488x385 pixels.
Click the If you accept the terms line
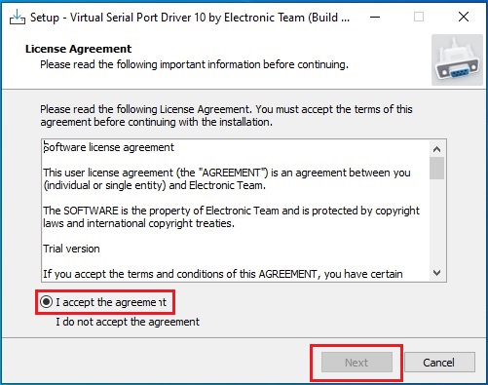coord(223,274)
